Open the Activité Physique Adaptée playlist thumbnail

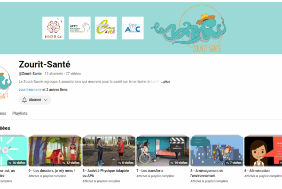pyautogui.click(x=109, y=151)
